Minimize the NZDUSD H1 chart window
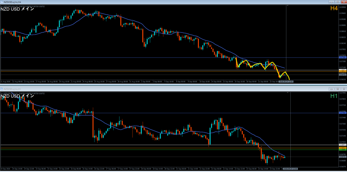 coord(331,89)
